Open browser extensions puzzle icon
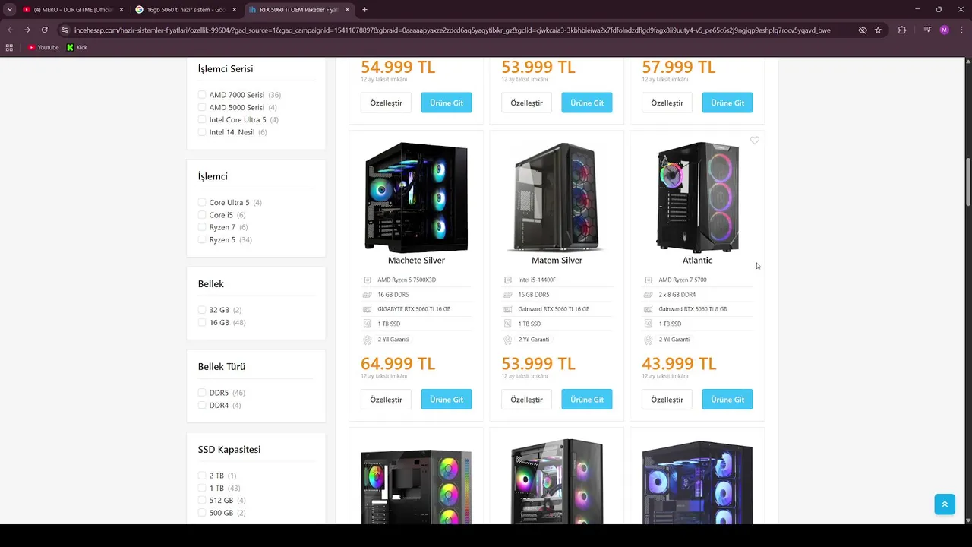 coord(902,30)
